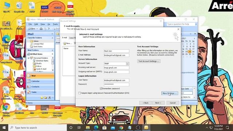Click the Back button in the wizard

[x=146, y=103]
